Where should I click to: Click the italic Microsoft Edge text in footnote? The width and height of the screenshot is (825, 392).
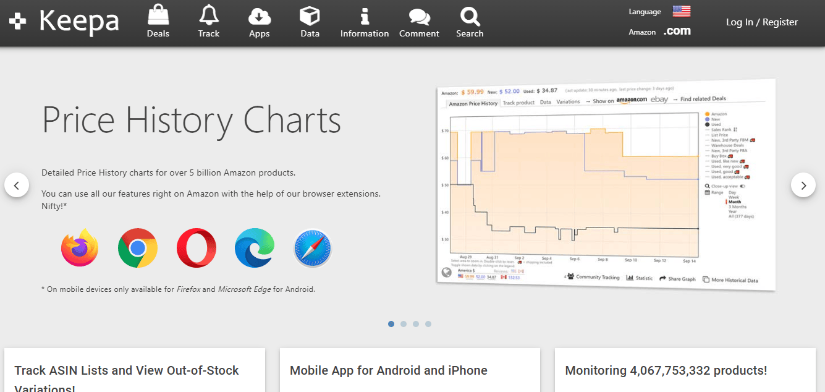[243, 289]
